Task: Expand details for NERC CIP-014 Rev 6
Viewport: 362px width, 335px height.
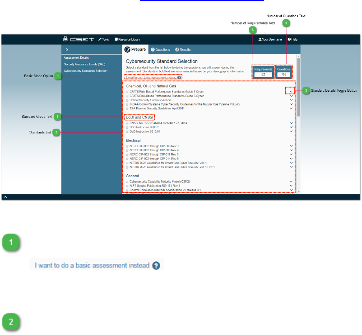Action: tap(291, 159)
